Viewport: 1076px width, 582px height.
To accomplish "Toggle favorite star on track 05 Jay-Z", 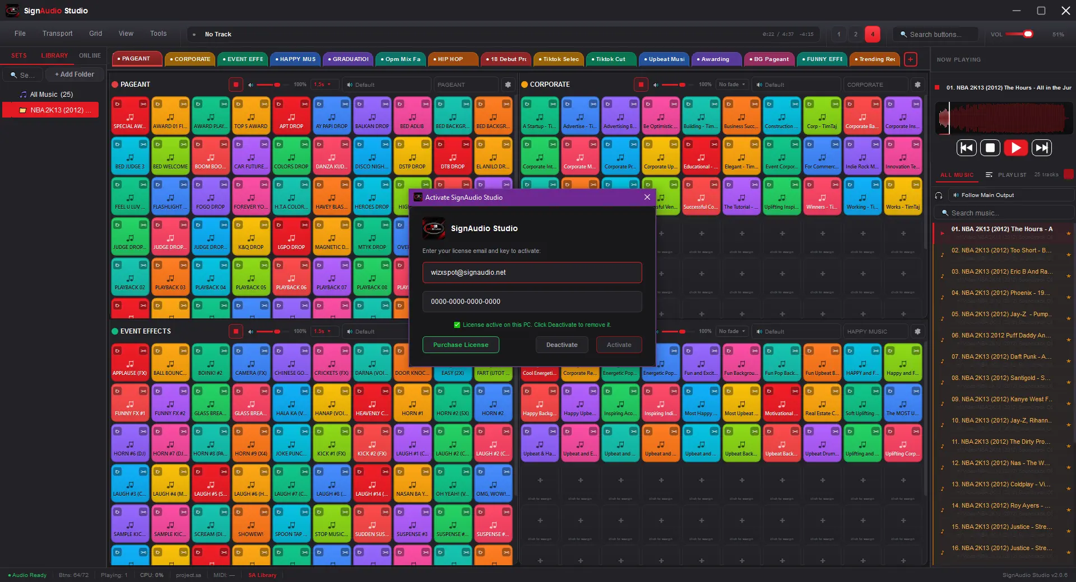I will [1069, 318].
